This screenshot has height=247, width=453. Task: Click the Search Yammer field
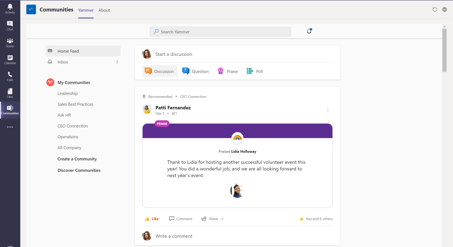[220, 31]
